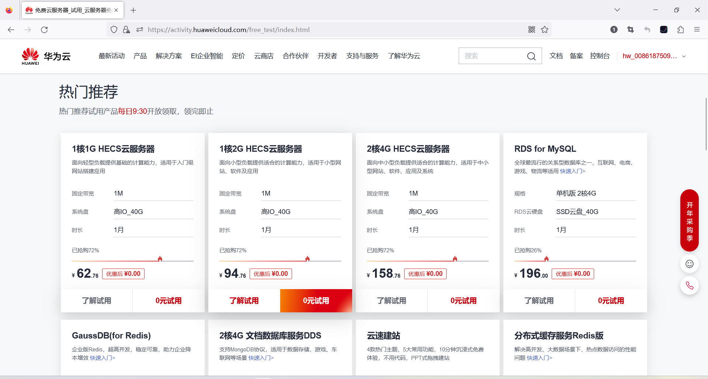The height and width of the screenshot is (379, 708).
Task: Click the Huawei Cloud logo
Action: click(46, 56)
